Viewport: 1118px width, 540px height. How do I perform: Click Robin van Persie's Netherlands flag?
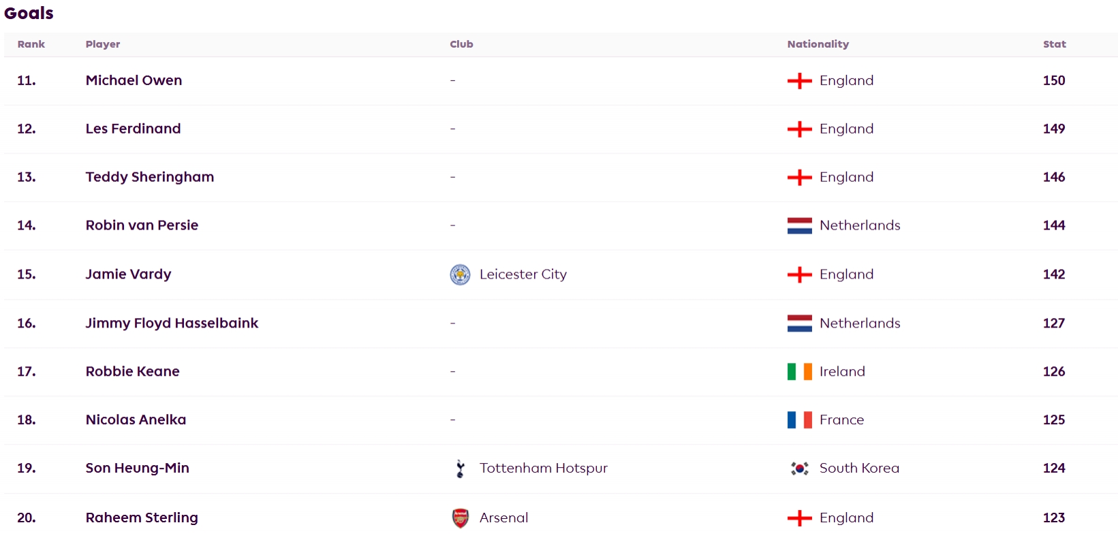[799, 225]
